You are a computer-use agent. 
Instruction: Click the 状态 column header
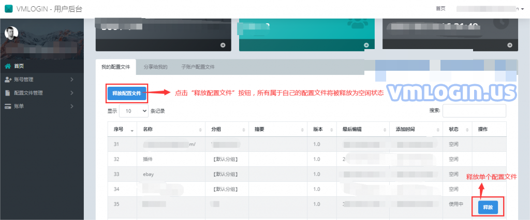[458, 129]
